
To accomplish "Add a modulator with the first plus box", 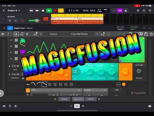I will tap(49, 84).
